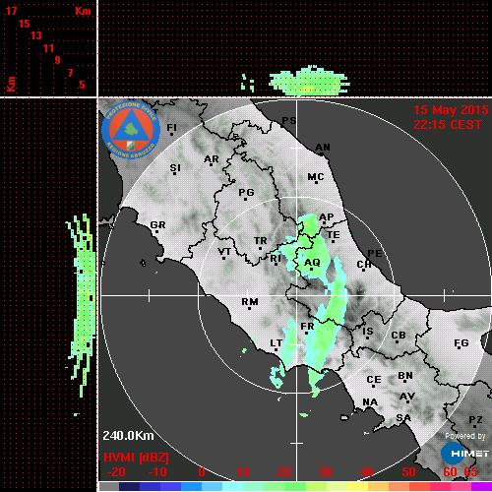Click the top vertical cross-section echo
This screenshot has height=492, width=492.
click(x=309, y=81)
